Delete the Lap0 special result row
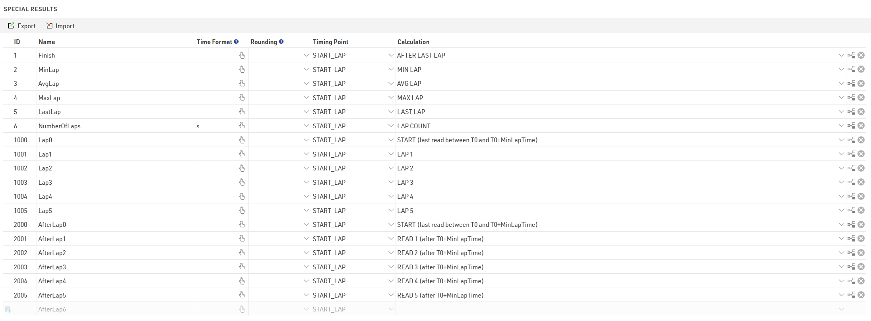The width and height of the screenshot is (871, 321). click(x=861, y=140)
